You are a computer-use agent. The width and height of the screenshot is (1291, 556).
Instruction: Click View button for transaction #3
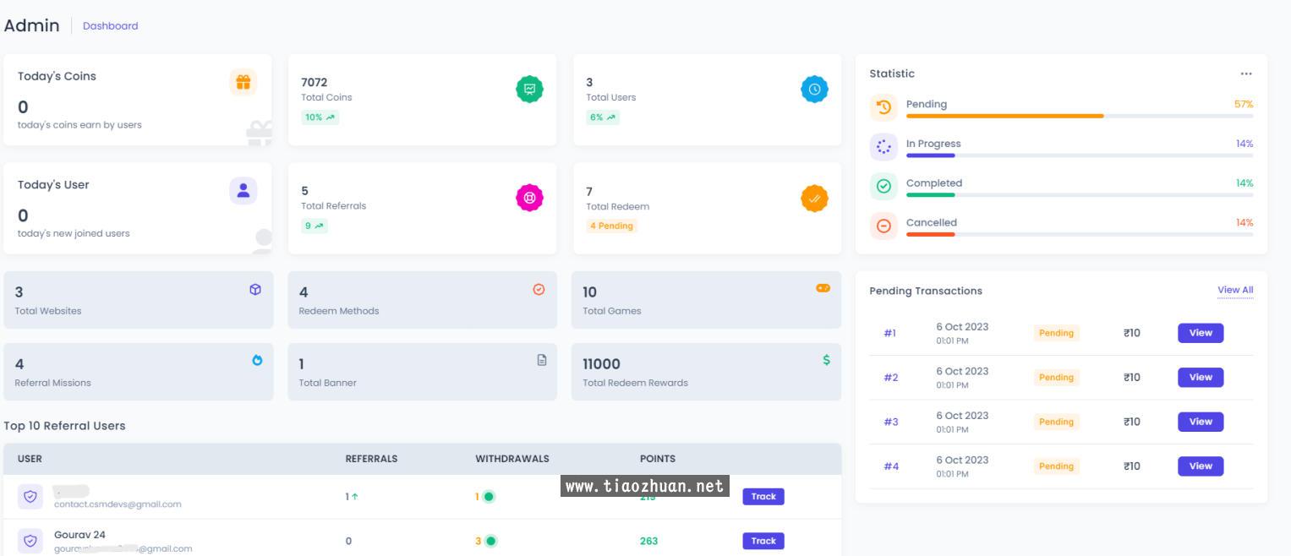[x=1200, y=422]
